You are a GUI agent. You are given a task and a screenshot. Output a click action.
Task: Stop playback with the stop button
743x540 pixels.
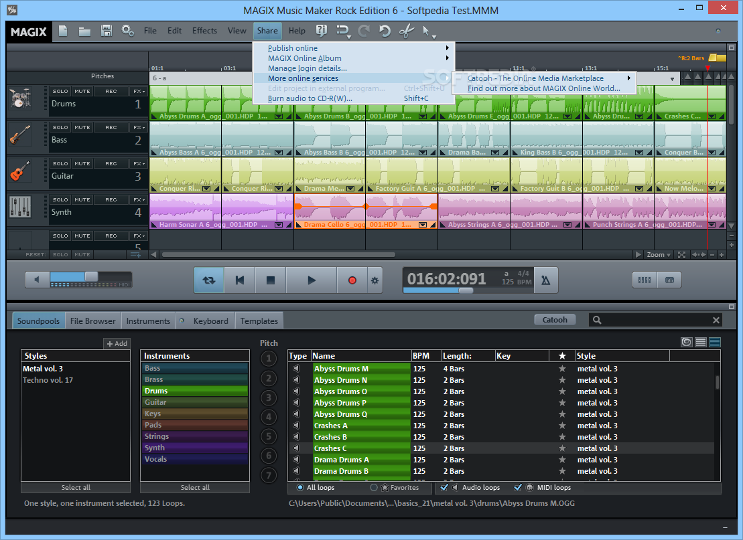click(x=271, y=280)
